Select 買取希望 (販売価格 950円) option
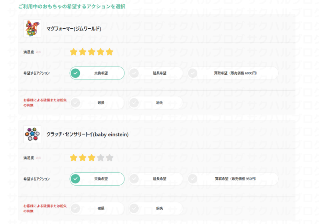Image resolution: width=319 pixels, height=224 pixels. [233, 179]
